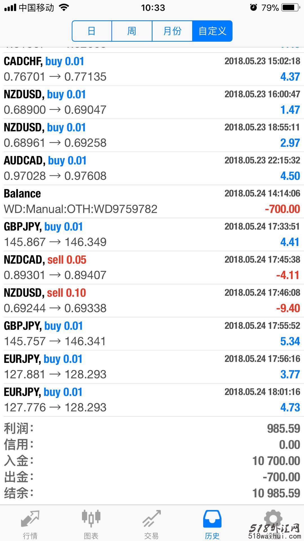Screen dimensions: 304x541
Task: Select the NZDUSD sell 0.10 trade
Action: 152,301
